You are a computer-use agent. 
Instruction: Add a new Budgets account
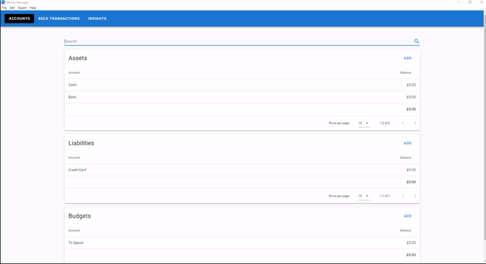pos(408,216)
